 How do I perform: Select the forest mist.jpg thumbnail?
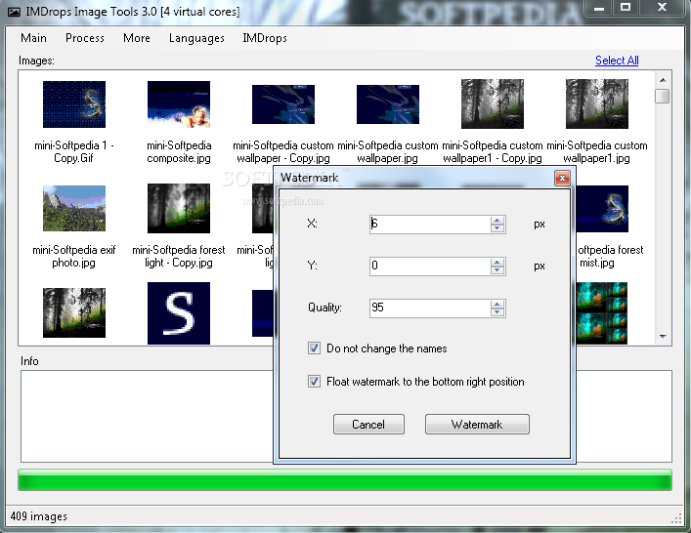coord(602,209)
